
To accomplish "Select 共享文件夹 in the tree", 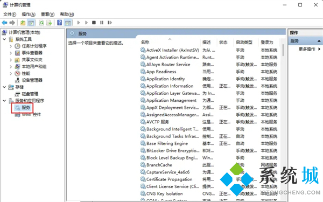I will pyautogui.click(x=32, y=60).
